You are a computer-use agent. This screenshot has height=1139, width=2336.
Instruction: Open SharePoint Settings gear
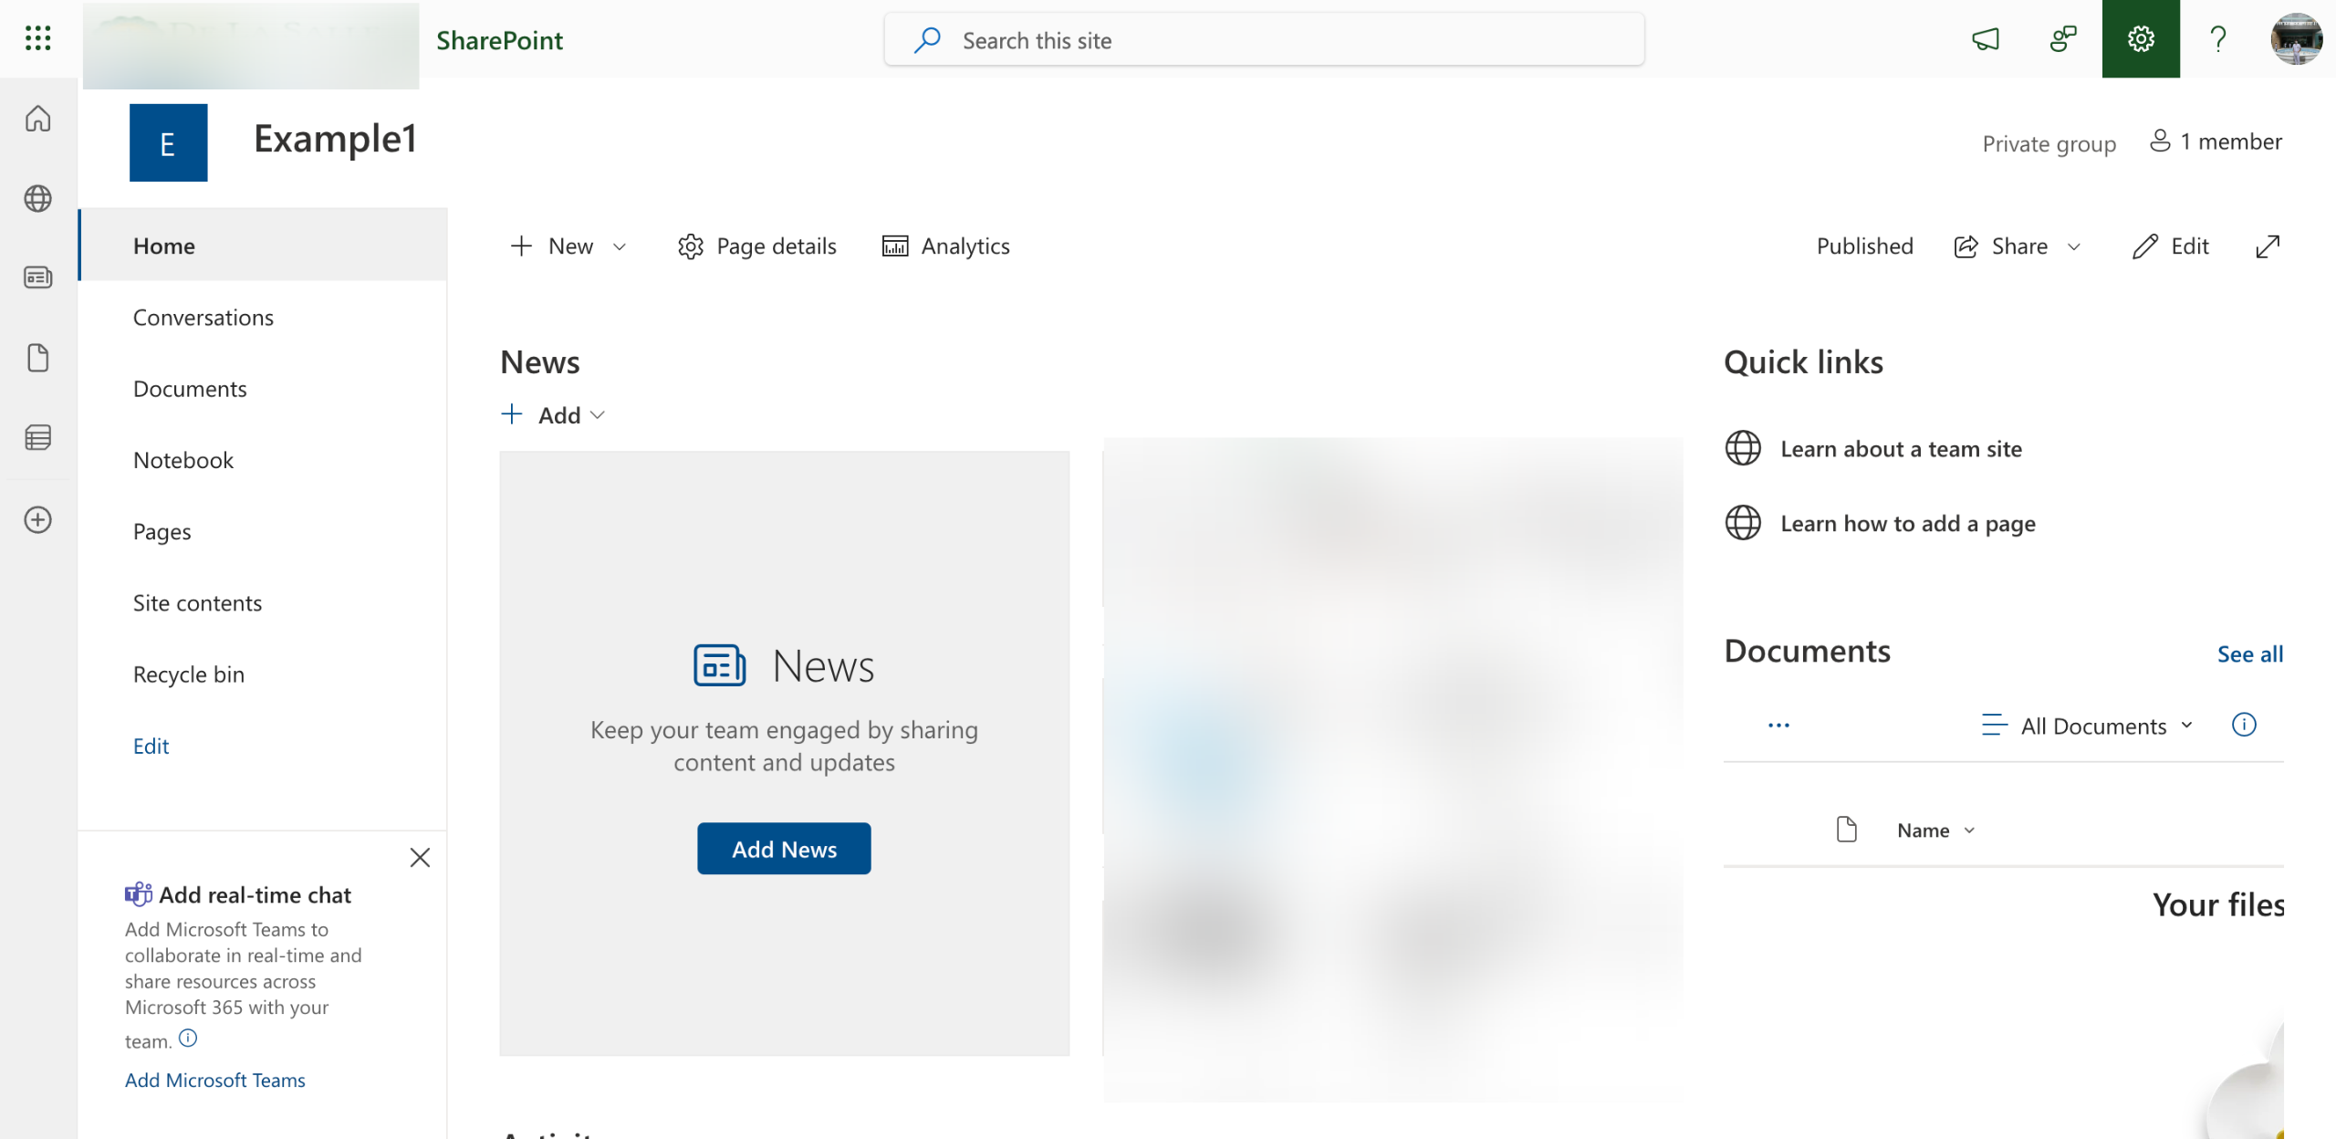(2142, 39)
